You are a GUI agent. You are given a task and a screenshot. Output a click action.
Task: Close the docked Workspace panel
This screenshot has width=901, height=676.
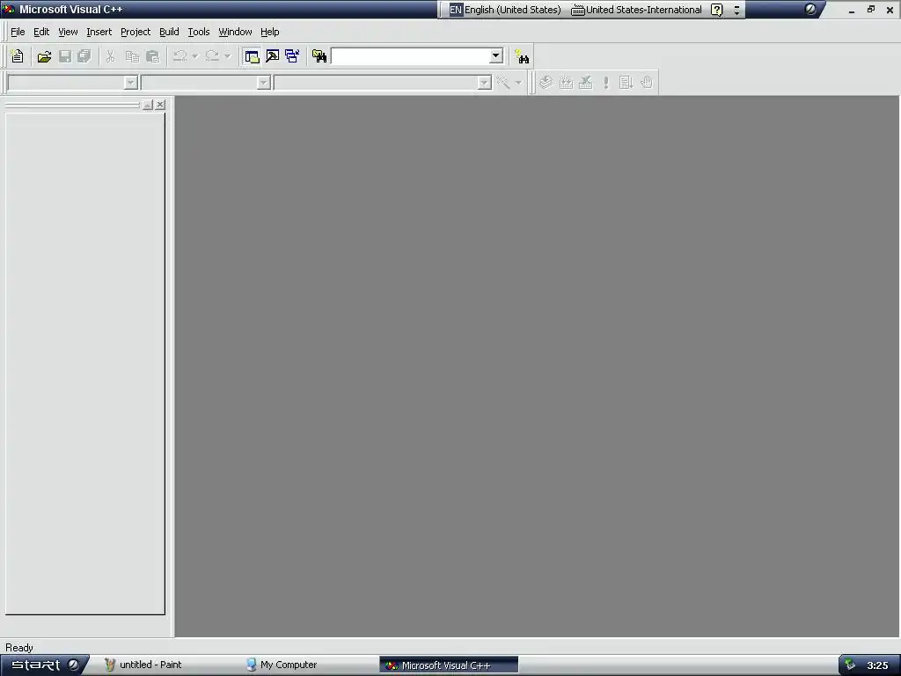click(x=160, y=105)
